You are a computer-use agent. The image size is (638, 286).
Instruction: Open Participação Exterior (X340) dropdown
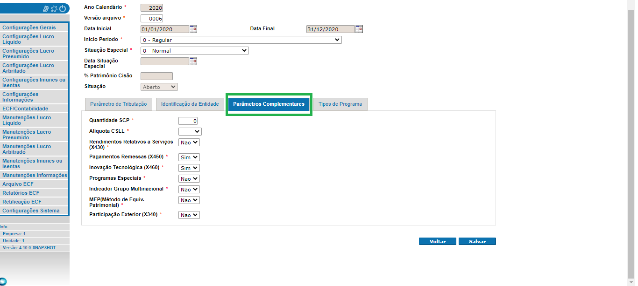point(189,215)
